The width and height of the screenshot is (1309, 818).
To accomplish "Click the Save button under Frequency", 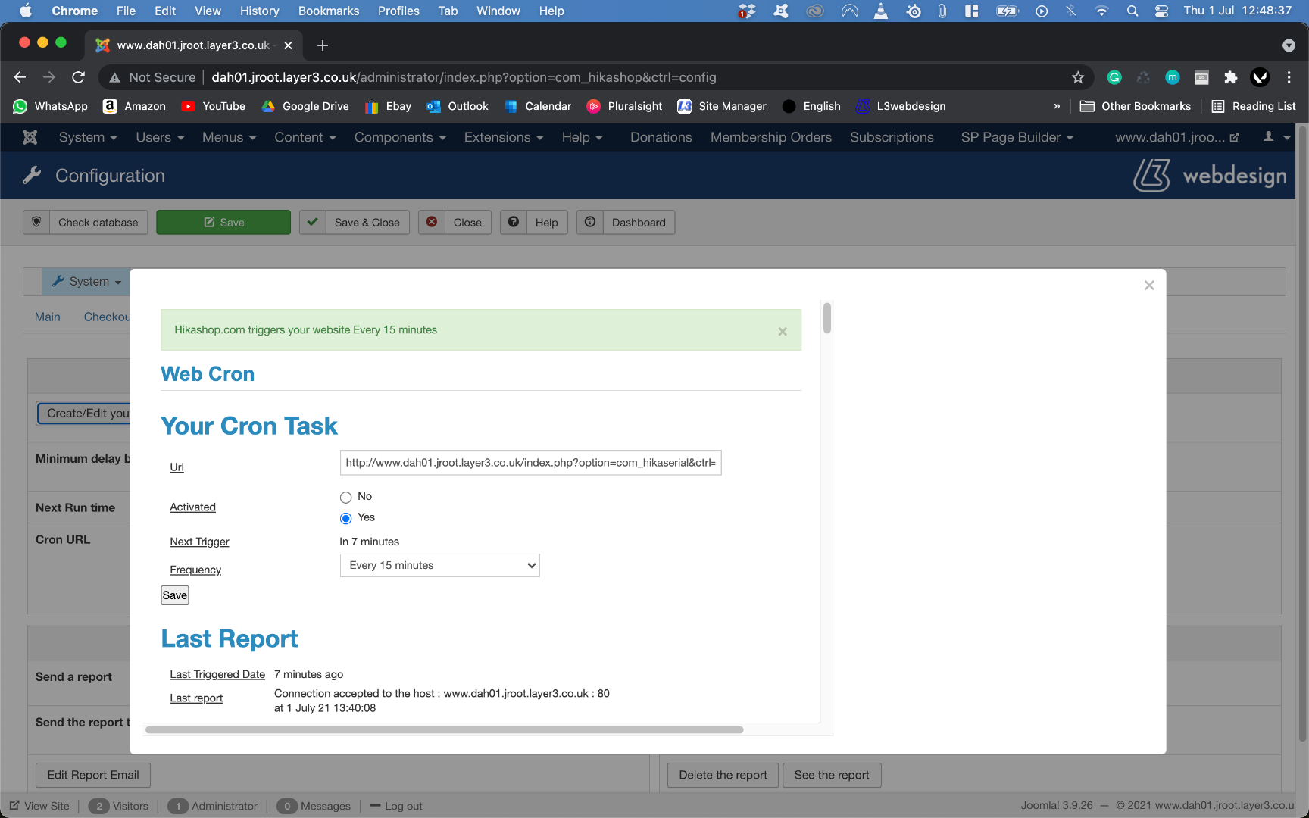I will 174,595.
